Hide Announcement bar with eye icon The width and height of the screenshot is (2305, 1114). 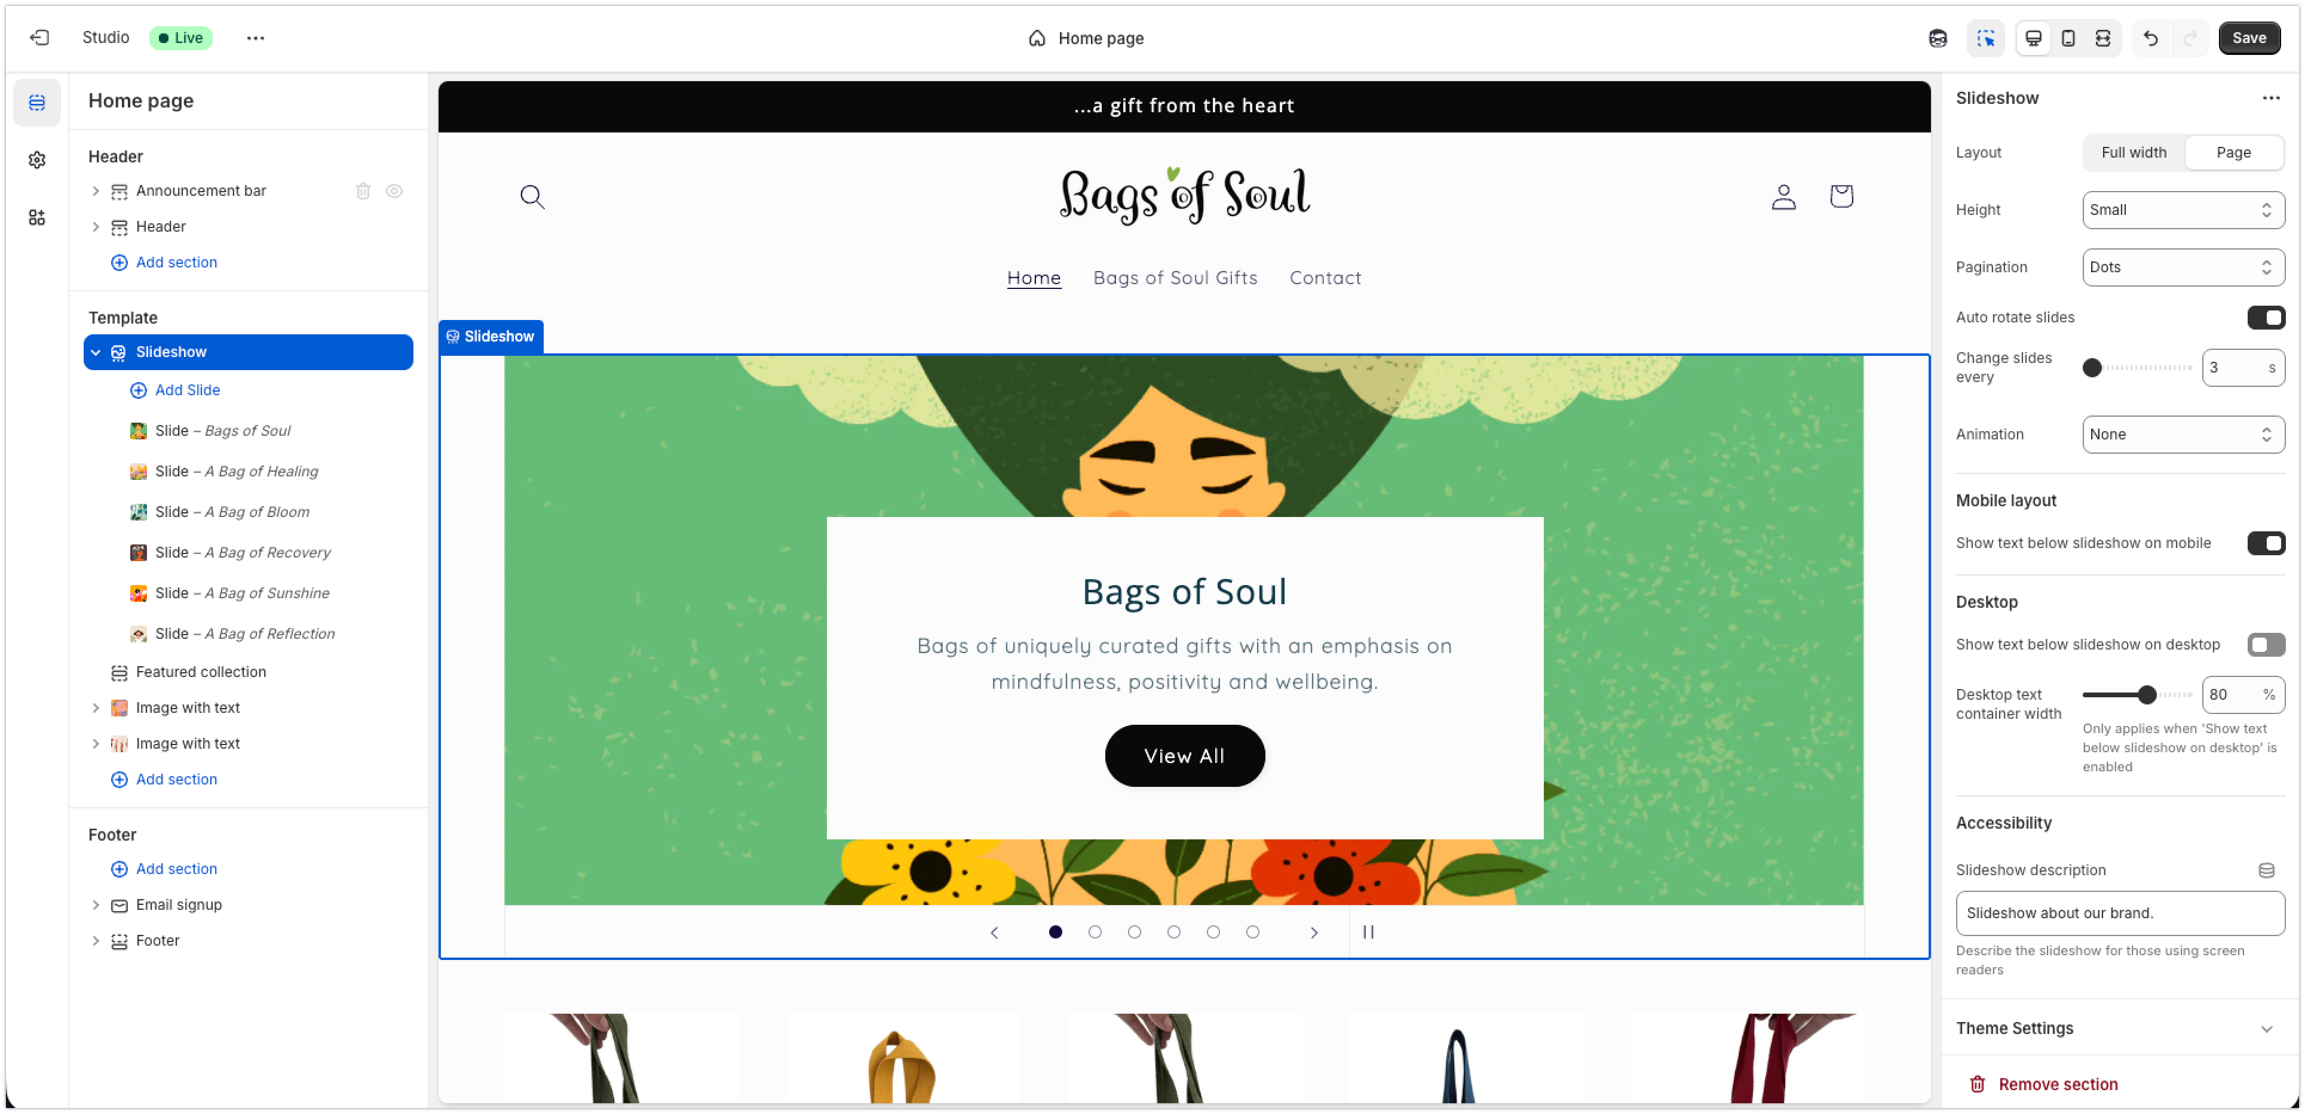pyautogui.click(x=394, y=190)
